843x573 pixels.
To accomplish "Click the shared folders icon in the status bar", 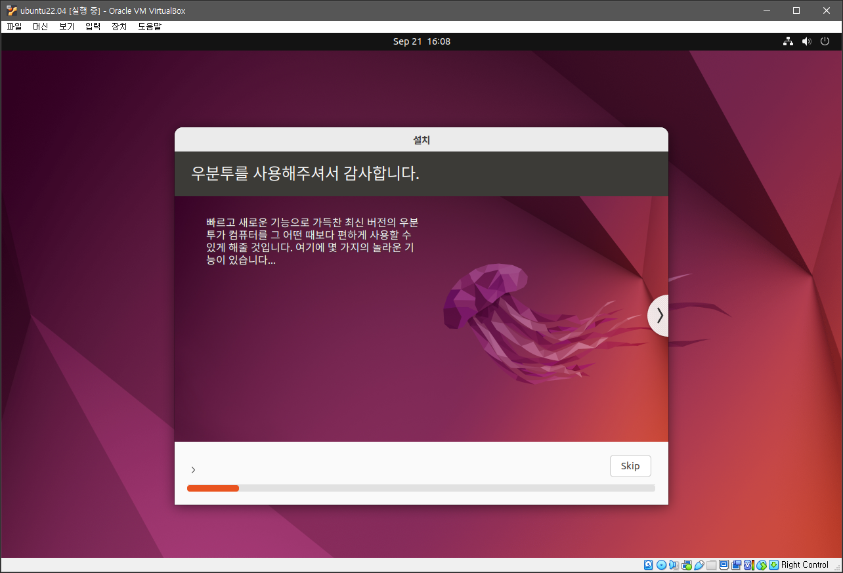I will tap(712, 565).
